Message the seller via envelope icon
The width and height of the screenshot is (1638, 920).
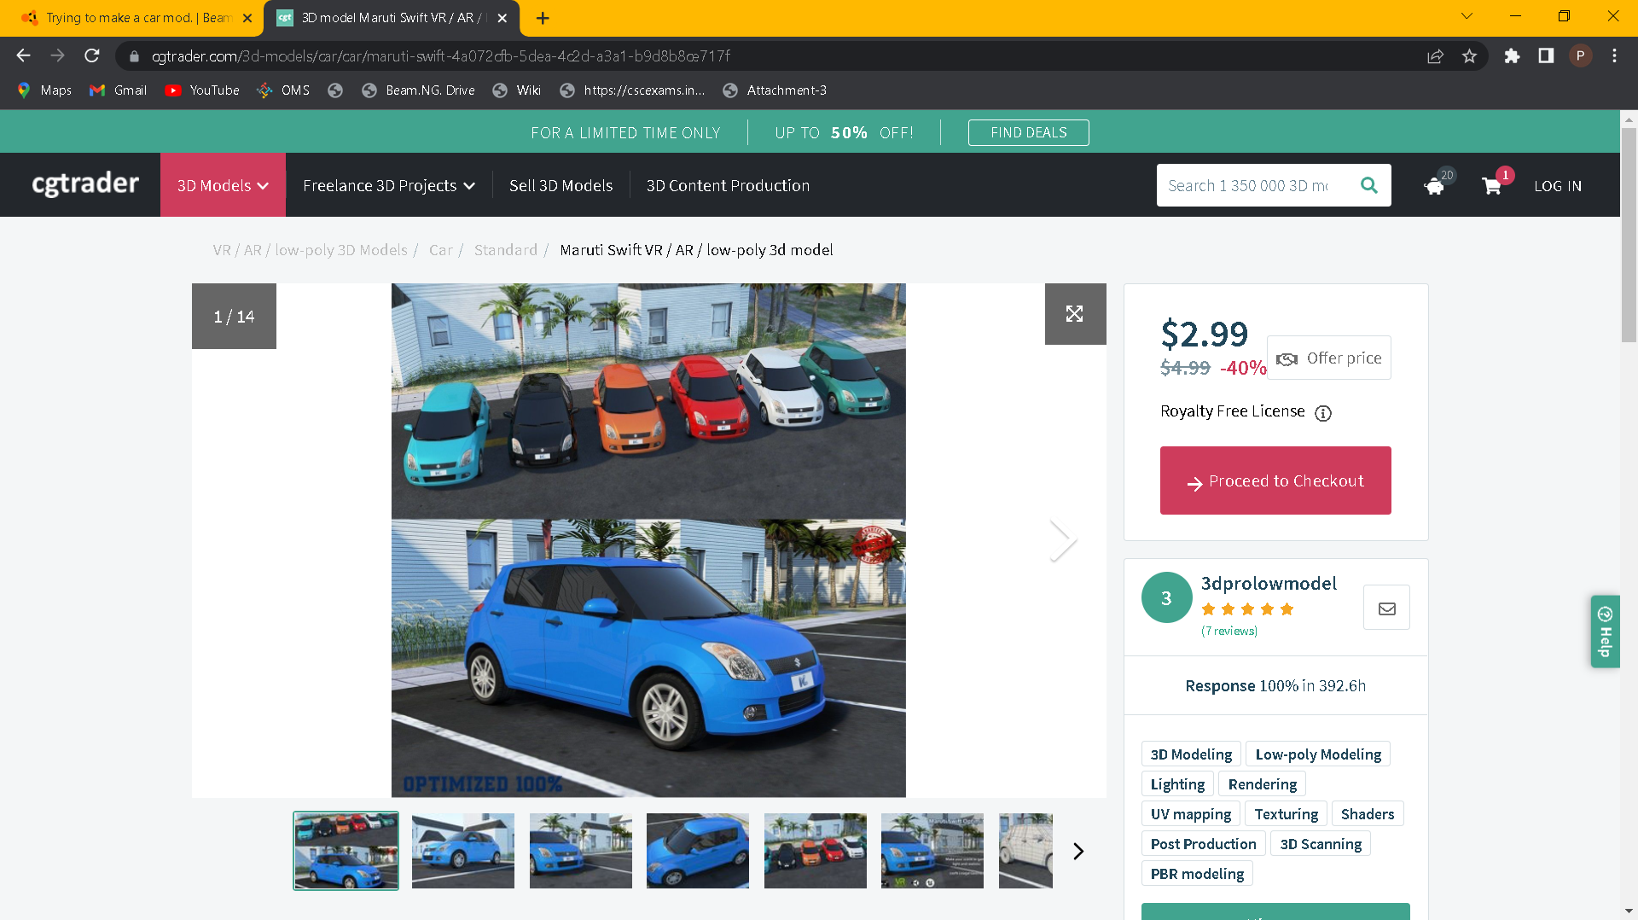(x=1386, y=608)
